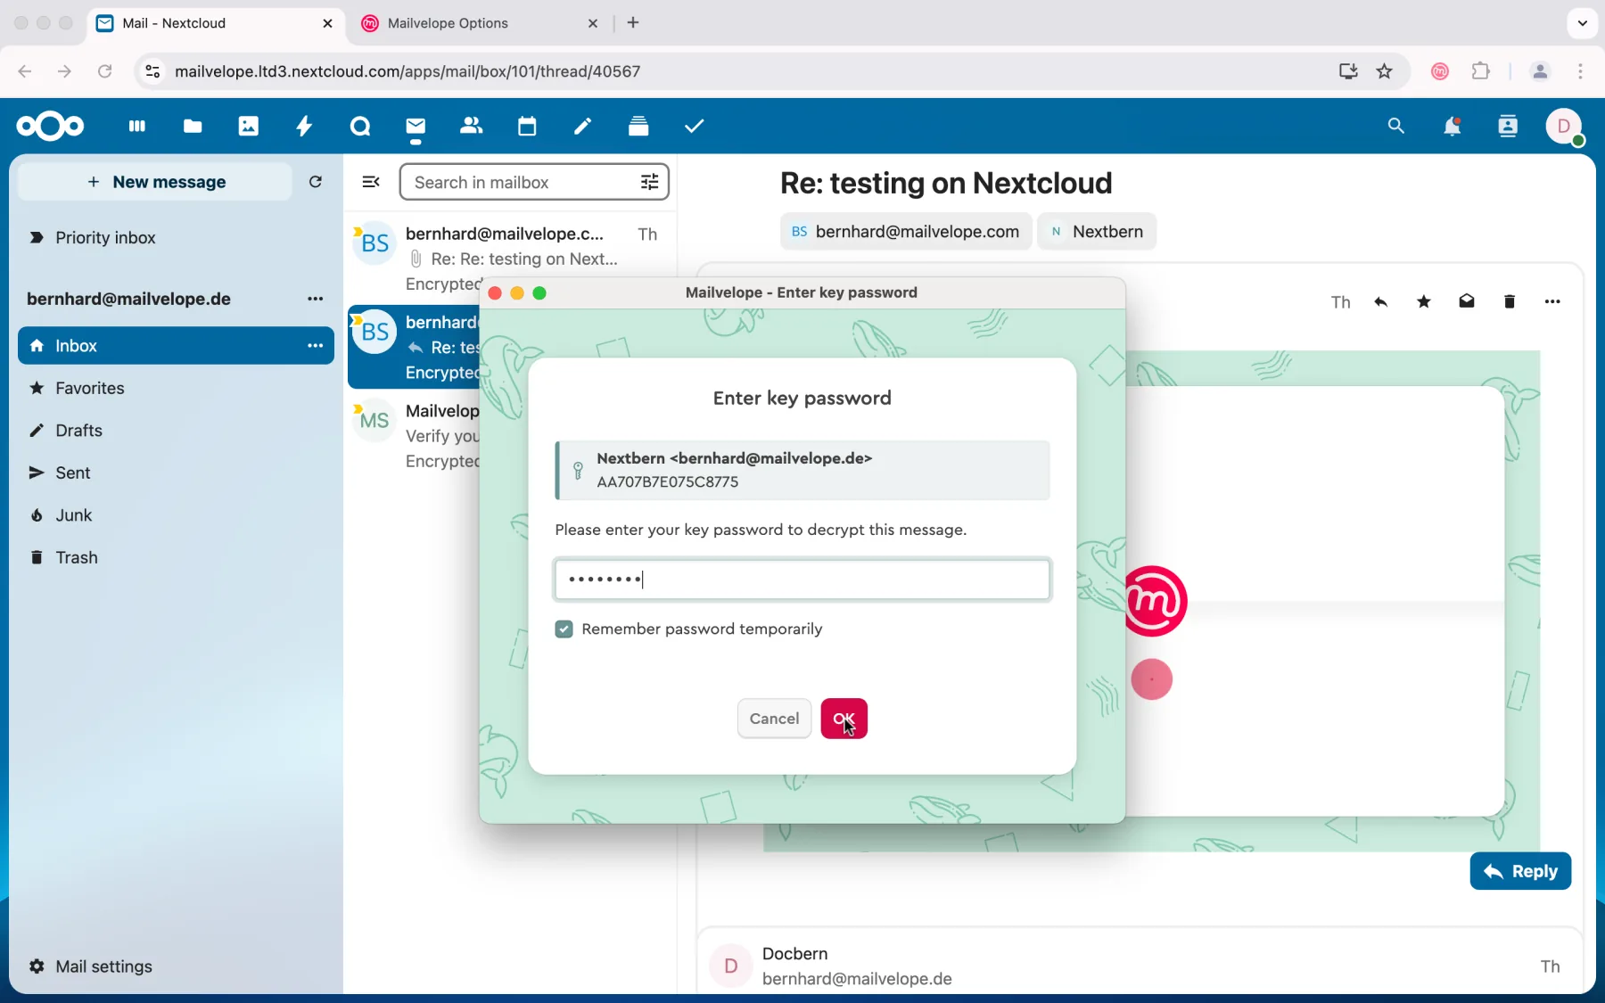Click the OK button in password dialog
This screenshot has width=1605, height=1003.
click(x=844, y=719)
